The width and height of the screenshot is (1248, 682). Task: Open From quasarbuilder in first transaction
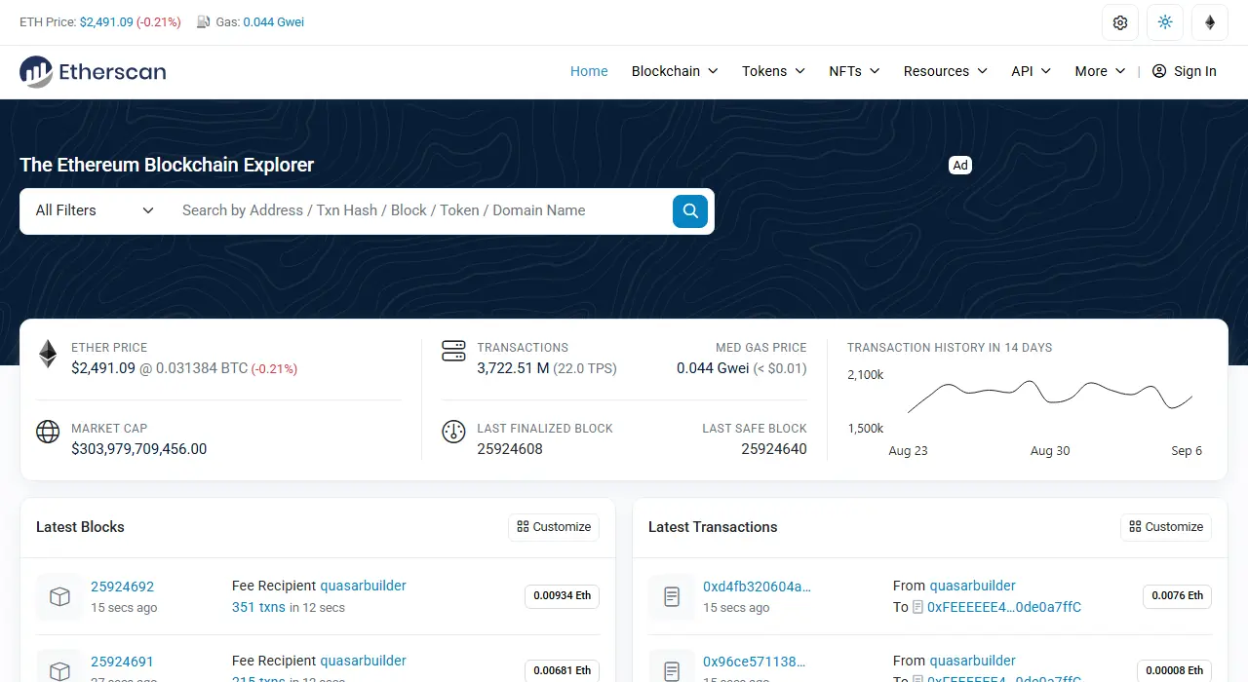(973, 586)
